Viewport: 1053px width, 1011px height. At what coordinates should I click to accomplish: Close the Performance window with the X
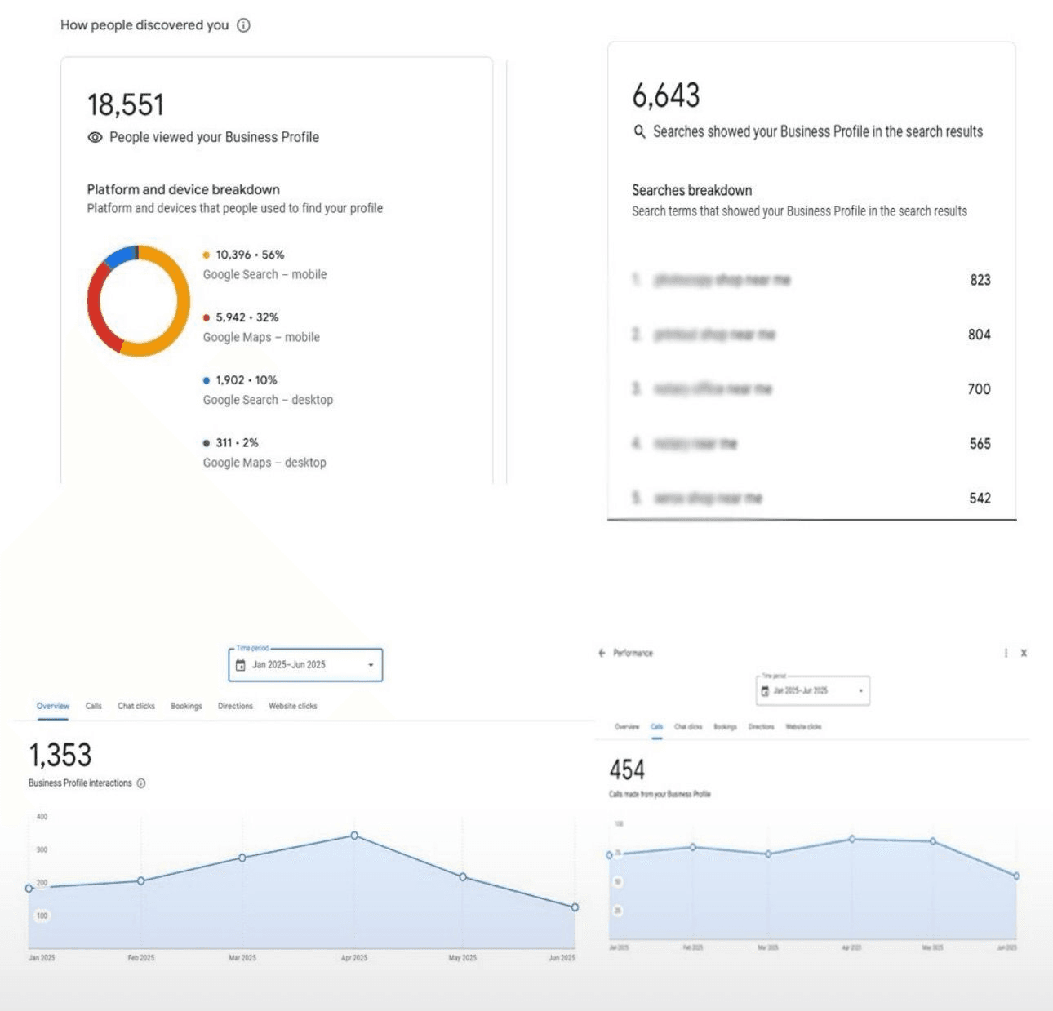[1024, 653]
